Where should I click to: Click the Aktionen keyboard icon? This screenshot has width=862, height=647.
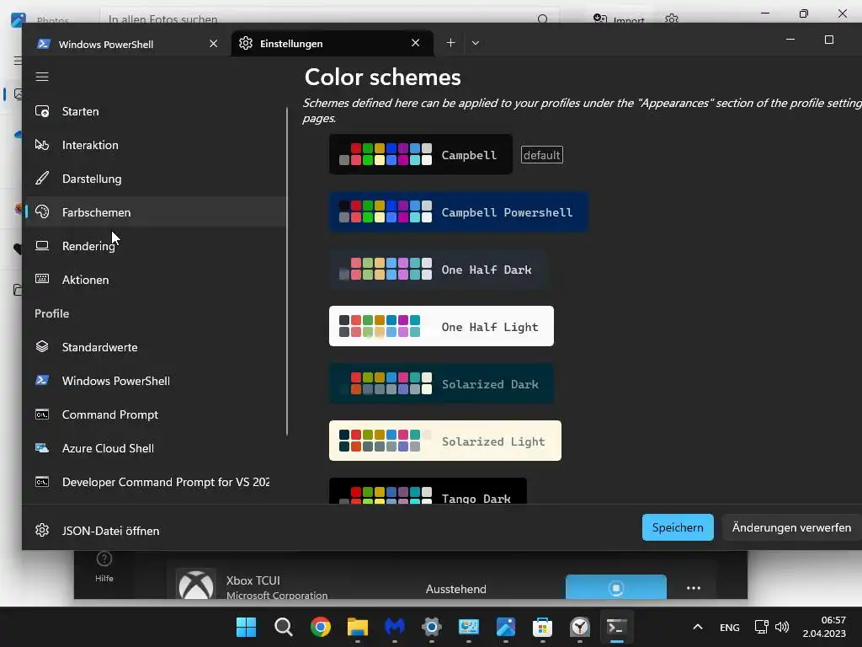[x=42, y=279]
